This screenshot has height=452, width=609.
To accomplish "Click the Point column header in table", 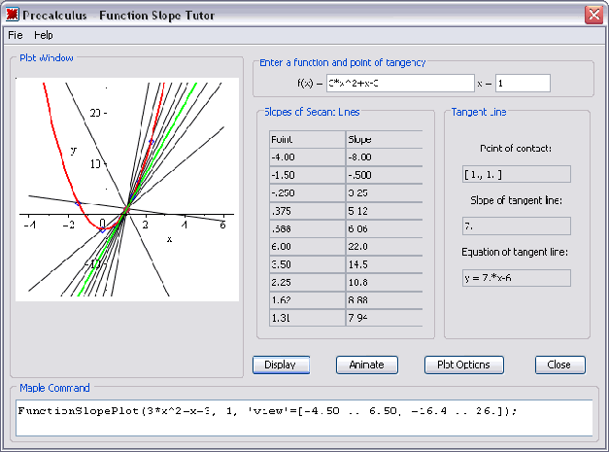I will (x=307, y=139).
